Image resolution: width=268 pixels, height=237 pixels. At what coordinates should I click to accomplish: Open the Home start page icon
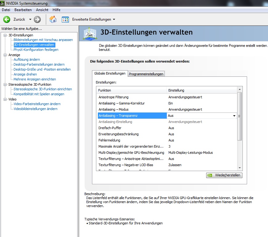pos(53,19)
